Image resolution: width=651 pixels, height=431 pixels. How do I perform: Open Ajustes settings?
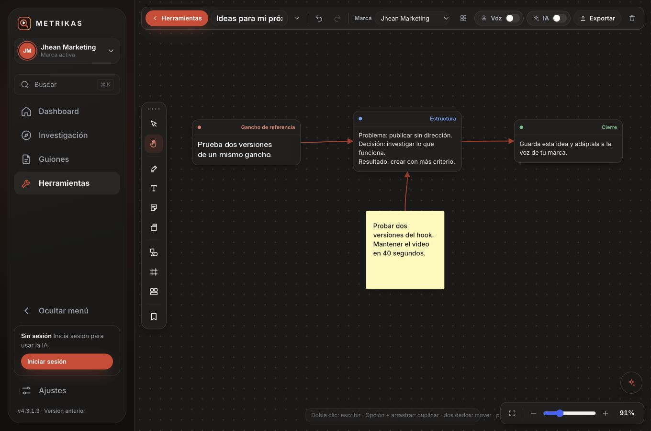click(67, 390)
